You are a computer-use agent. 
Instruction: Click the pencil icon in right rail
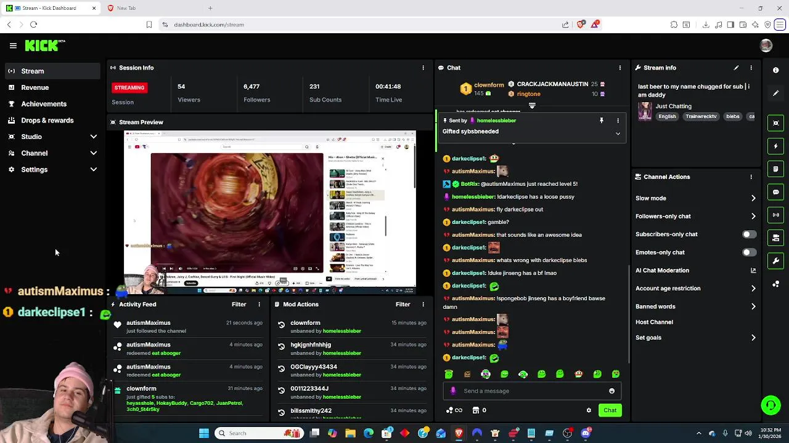pyautogui.click(x=776, y=94)
